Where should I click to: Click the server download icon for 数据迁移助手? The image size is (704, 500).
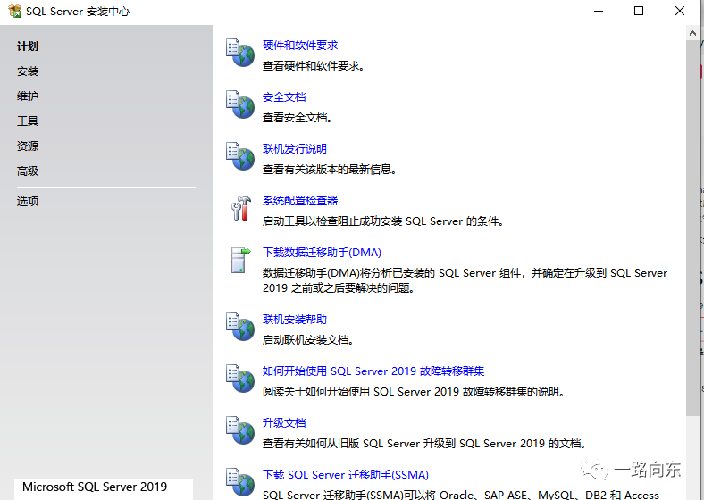pyautogui.click(x=241, y=260)
